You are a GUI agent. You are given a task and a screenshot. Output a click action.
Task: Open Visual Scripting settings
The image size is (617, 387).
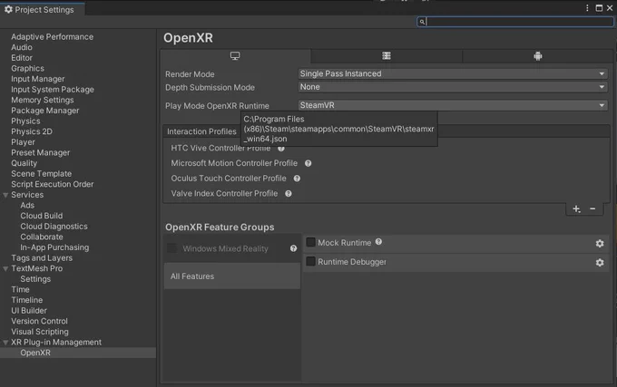click(40, 332)
